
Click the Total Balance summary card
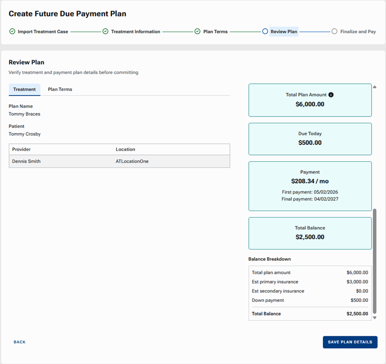tap(310, 233)
